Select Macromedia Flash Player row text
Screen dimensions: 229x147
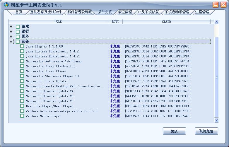tap(46, 71)
